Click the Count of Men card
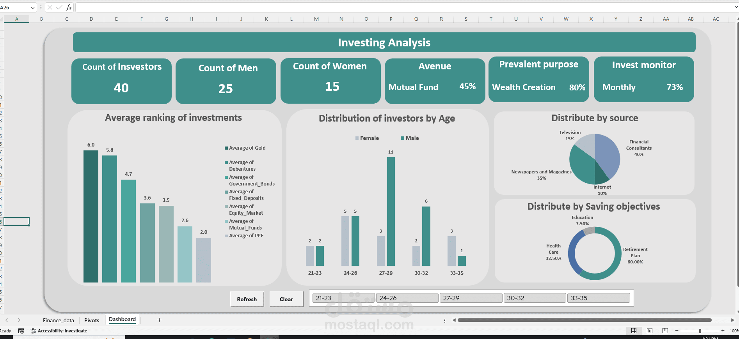Screen dimensions: 739x339 click(x=226, y=81)
